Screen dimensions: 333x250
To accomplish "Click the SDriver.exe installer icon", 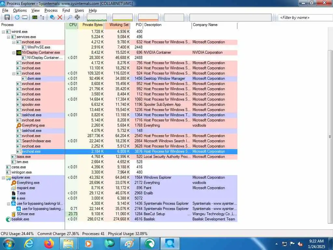I will pos(14,214).
